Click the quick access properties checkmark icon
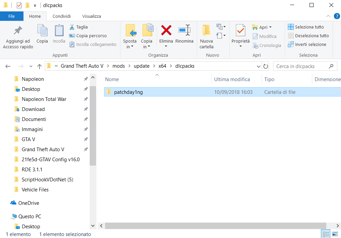This screenshot has width=341, height=238. (x=19, y=5)
